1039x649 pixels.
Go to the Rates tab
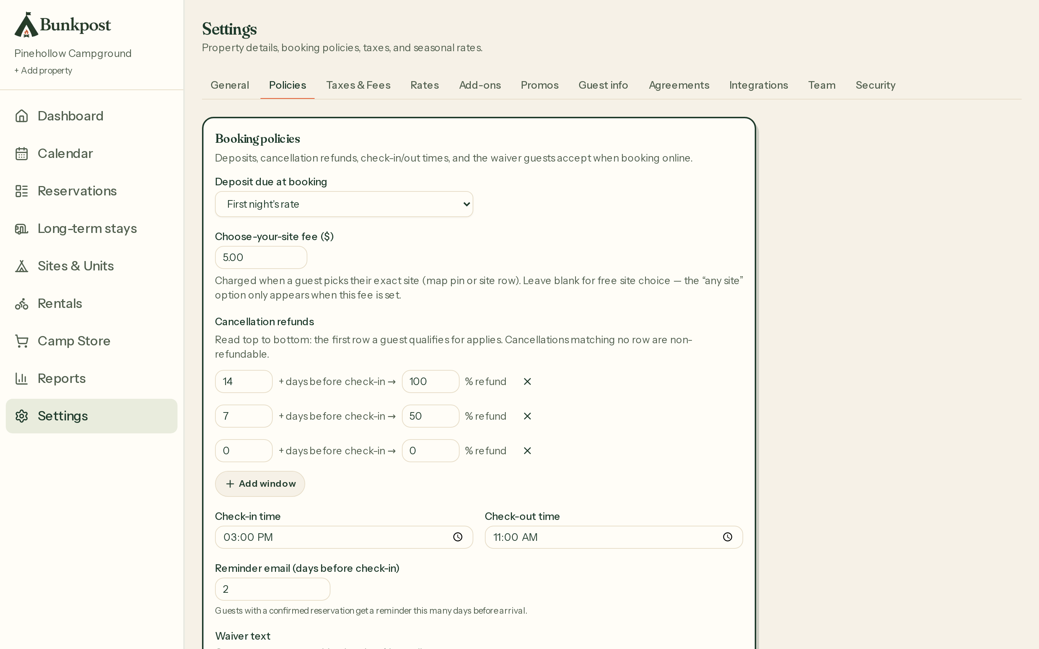425,85
